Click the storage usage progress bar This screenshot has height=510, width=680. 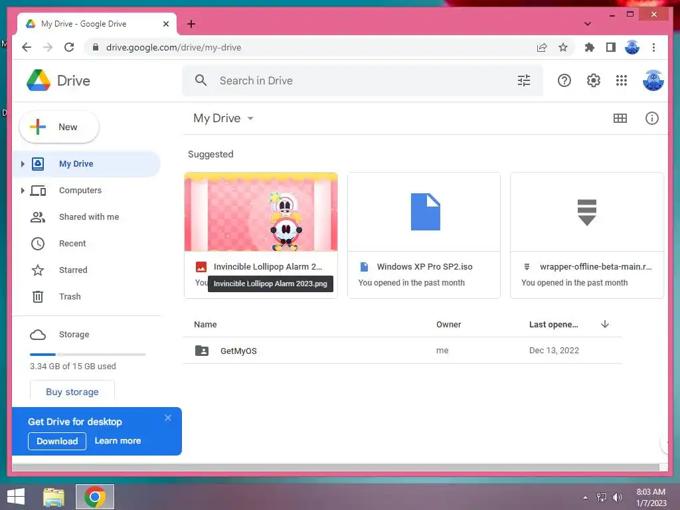pyautogui.click(x=88, y=355)
